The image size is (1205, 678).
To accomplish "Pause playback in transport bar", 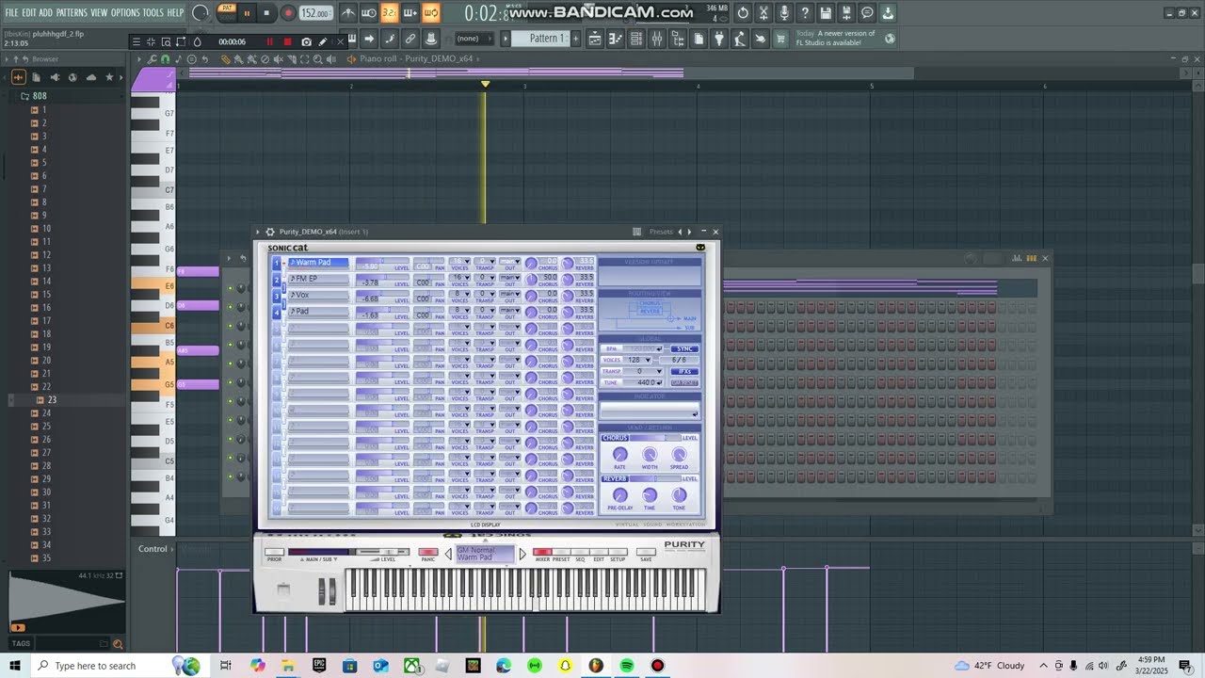I will pos(247,13).
